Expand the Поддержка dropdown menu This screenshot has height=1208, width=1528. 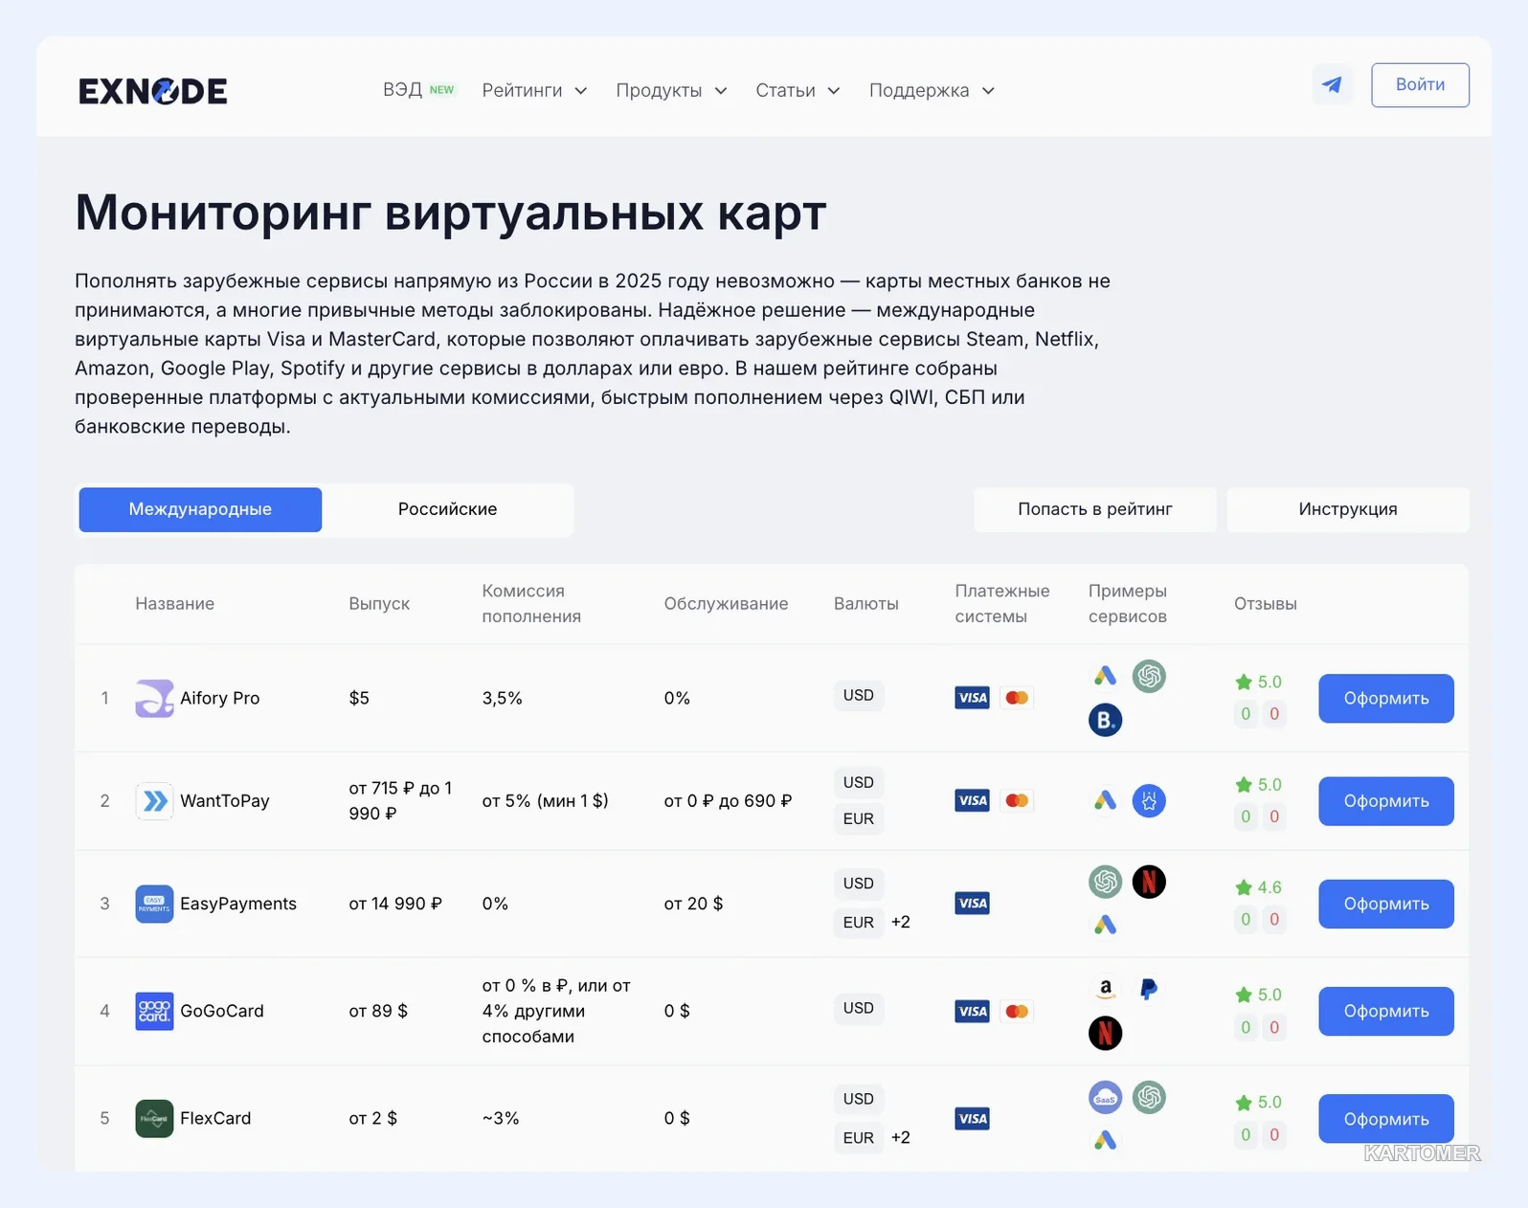click(932, 90)
